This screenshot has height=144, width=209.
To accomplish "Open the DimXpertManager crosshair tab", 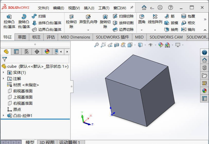I will tap(37, 52).
